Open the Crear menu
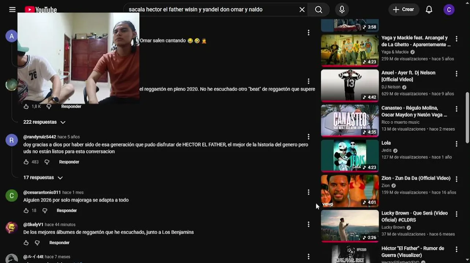The width and height of the screenshot is (470, 263). [403, 9]
